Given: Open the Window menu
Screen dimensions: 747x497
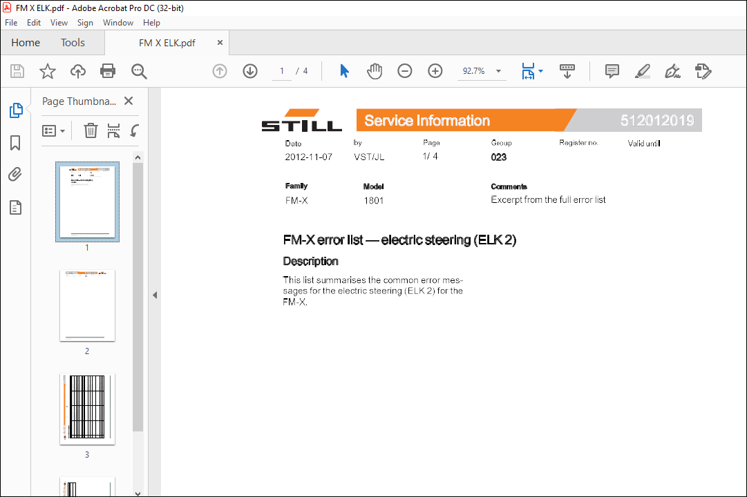Looking at the screenshot, I should click(117, 22).
